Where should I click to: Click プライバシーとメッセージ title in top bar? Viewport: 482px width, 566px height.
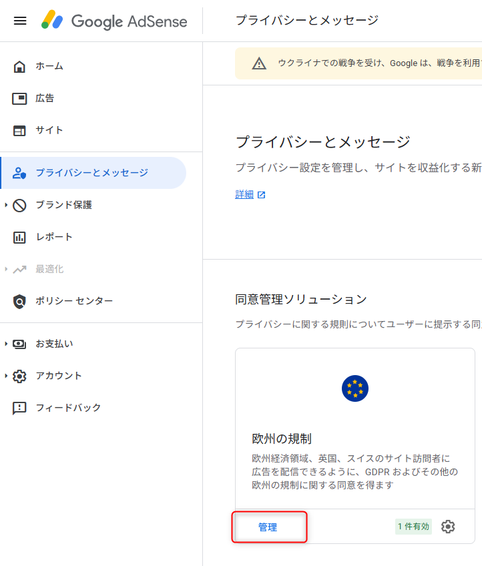pyautogui.click(x=307, y=20)
